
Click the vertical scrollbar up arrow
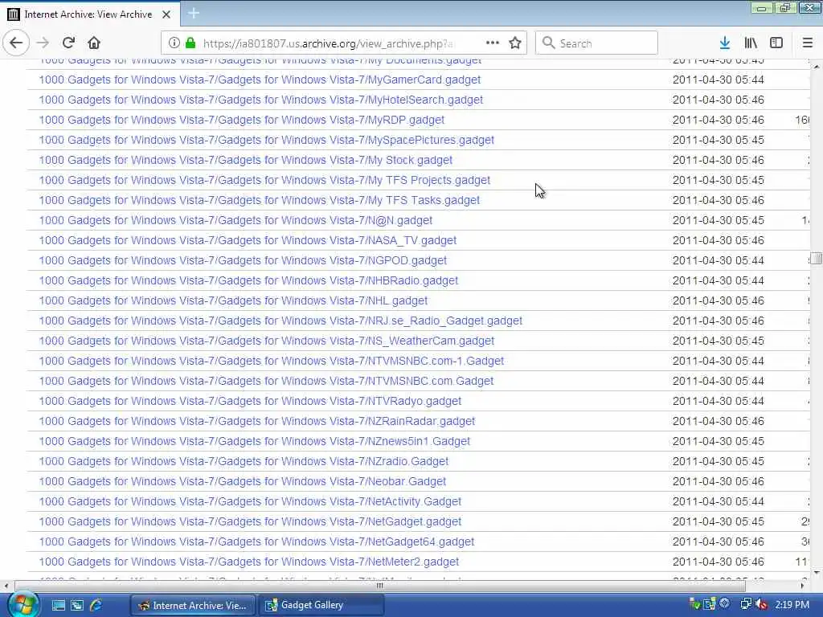click(817, 67)
